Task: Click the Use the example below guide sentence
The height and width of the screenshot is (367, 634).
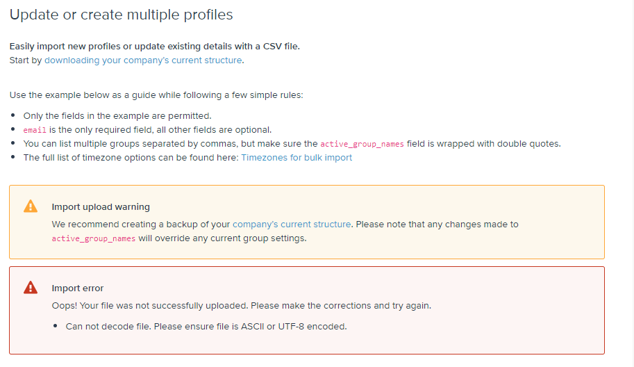Action: [156, 95]
